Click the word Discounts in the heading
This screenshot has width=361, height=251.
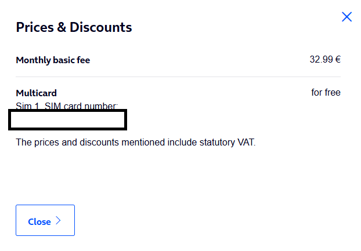101,27
